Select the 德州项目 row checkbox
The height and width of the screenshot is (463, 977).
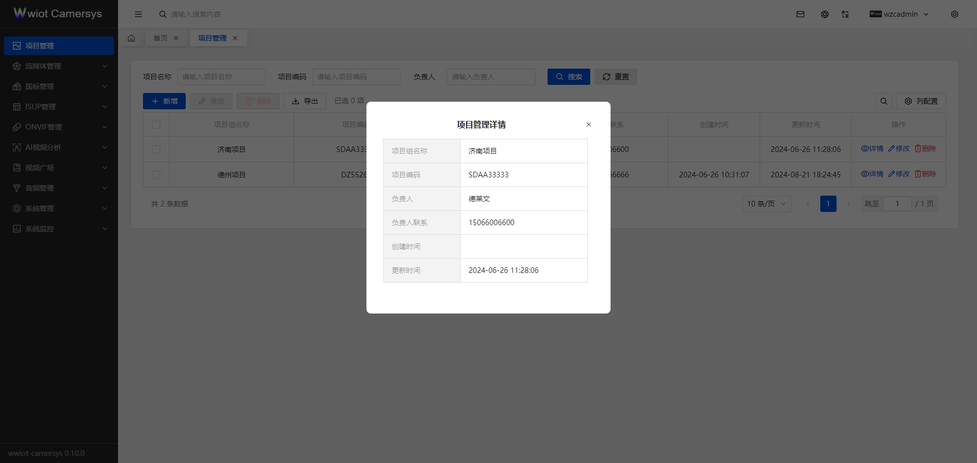click(x=156, y=175)
